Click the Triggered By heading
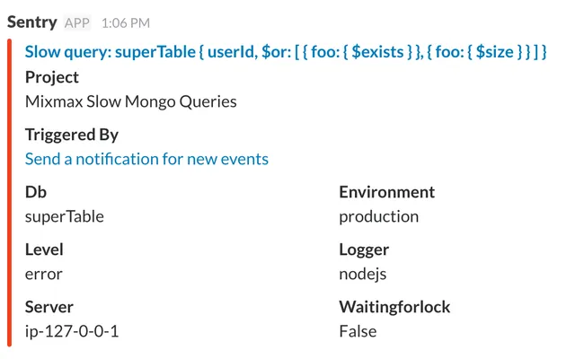Viewport: 575px width, 359px height. coord(72,135)
